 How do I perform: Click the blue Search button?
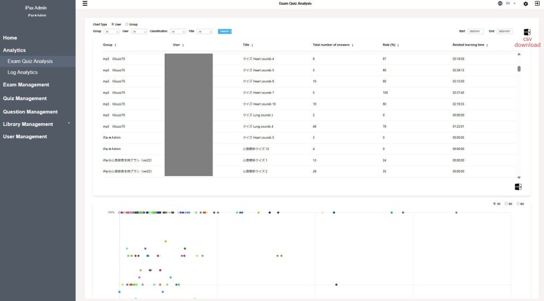tap(225, 31)
